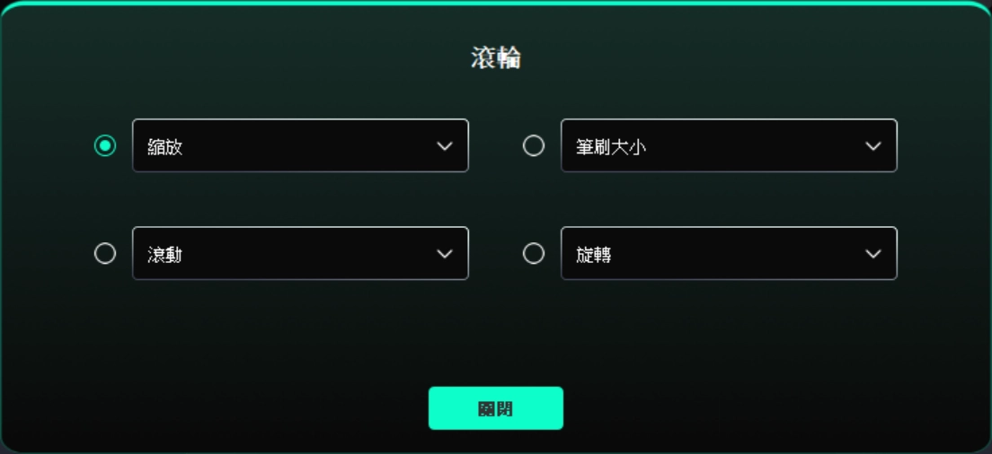
Task: Open the 旋轉 combo box
Action: [729, 253]
